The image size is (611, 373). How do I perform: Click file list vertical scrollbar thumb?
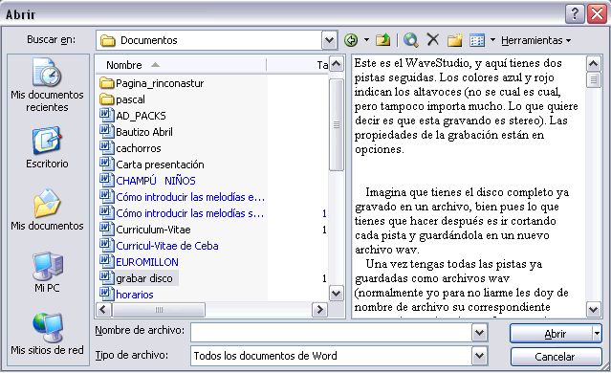pyautogui.click(x=336, y=124)
